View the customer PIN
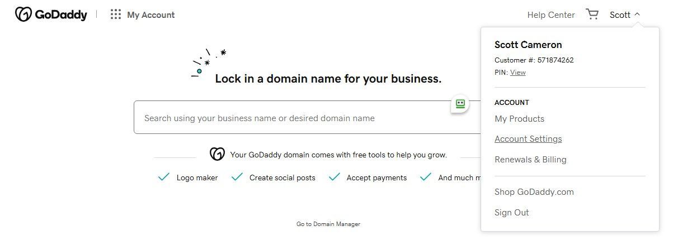The width and height of the screenshot is (673, 240). (518, 73)
